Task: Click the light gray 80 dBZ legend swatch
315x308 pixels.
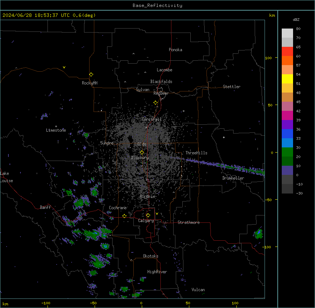Action: [x=287, y=33]
